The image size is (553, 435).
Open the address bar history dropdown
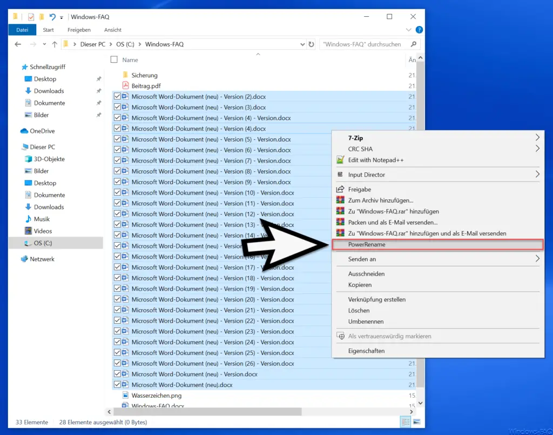pyautogui.click(x=302, y=44)
